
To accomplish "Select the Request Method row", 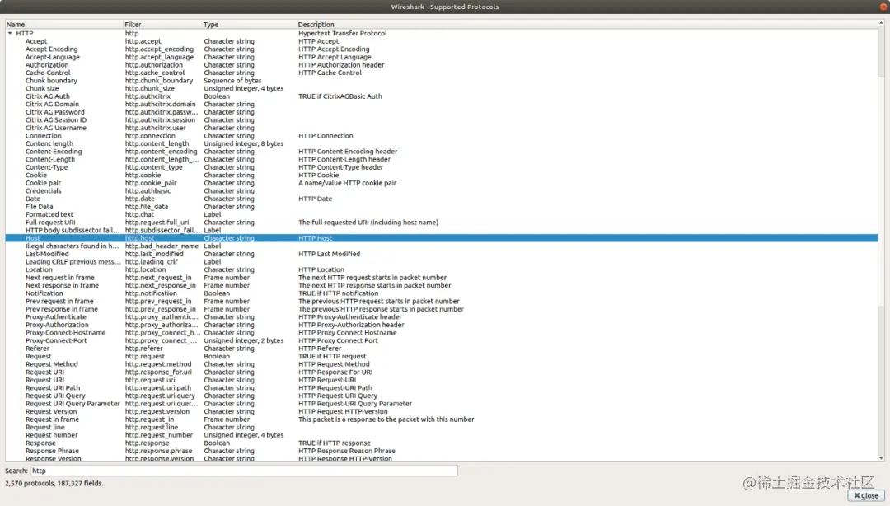I will 442,364.
